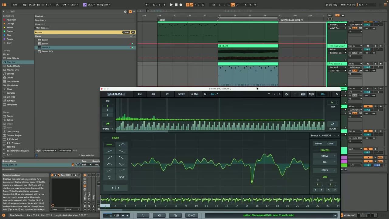Open Serum's MENU
The width and height of the screenshot is (389, 219).
(312, 94)
